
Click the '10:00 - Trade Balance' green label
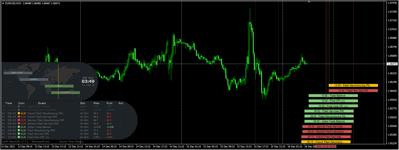coord(333,96)
